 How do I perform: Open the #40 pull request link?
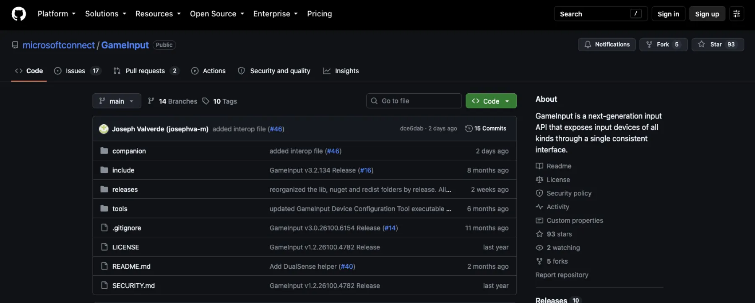[x=347, y=267]
